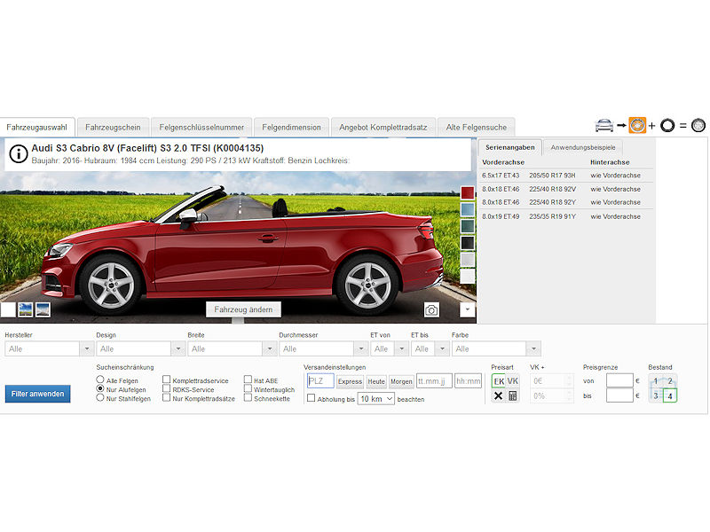Enable the Nur Komplettradsätze checkbox
The width and height of the screenshot is (710, 532).
point(167,397)
